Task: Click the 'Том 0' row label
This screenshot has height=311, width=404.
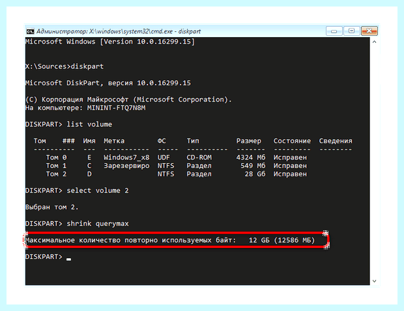Action: point(56,157)
